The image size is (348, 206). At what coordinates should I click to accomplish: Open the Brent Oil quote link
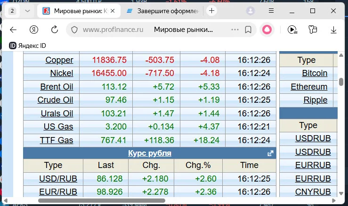tap(57, 87)
